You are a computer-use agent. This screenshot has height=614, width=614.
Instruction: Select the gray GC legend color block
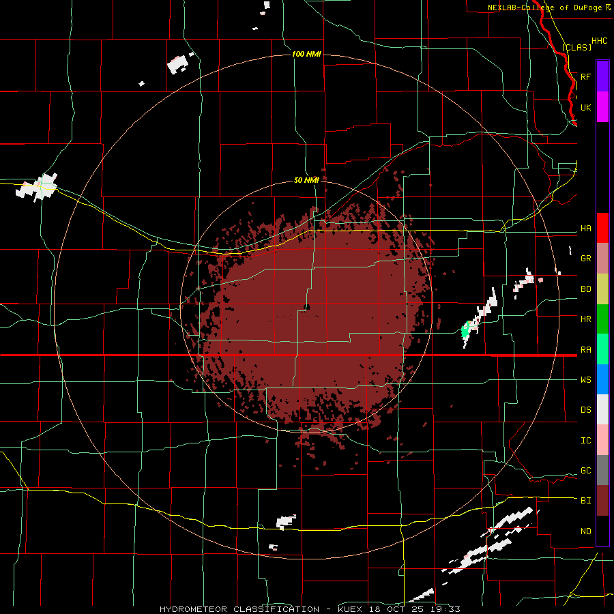602,470
